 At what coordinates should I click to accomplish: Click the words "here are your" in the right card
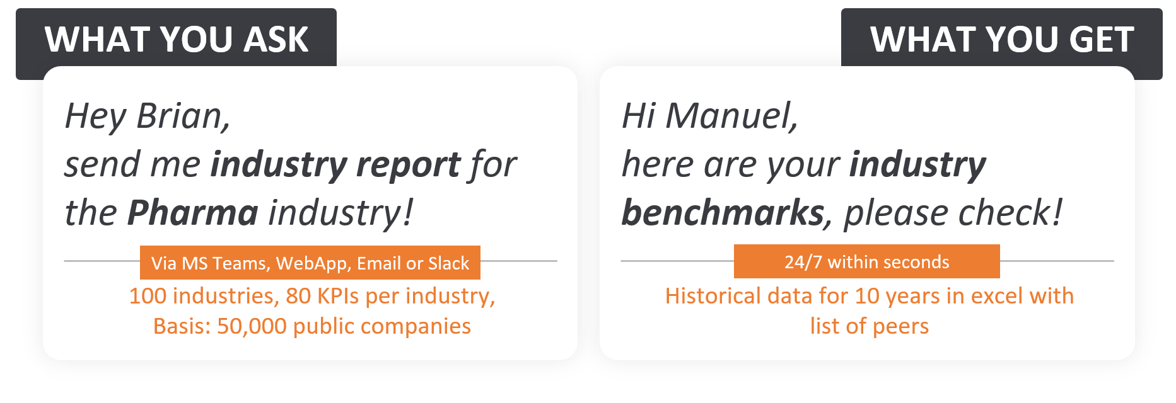click(730, 165)
